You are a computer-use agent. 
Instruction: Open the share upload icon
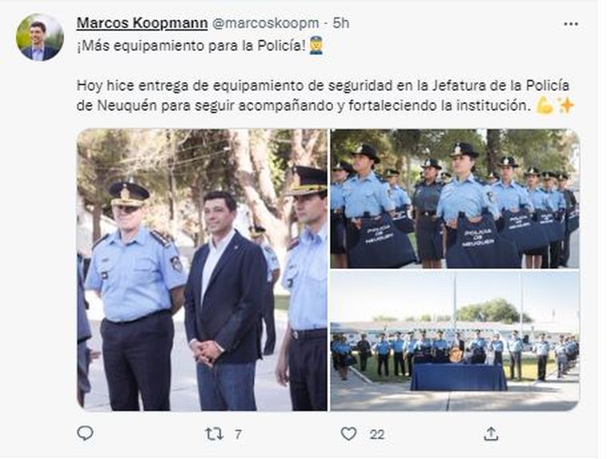coord(490,434)
